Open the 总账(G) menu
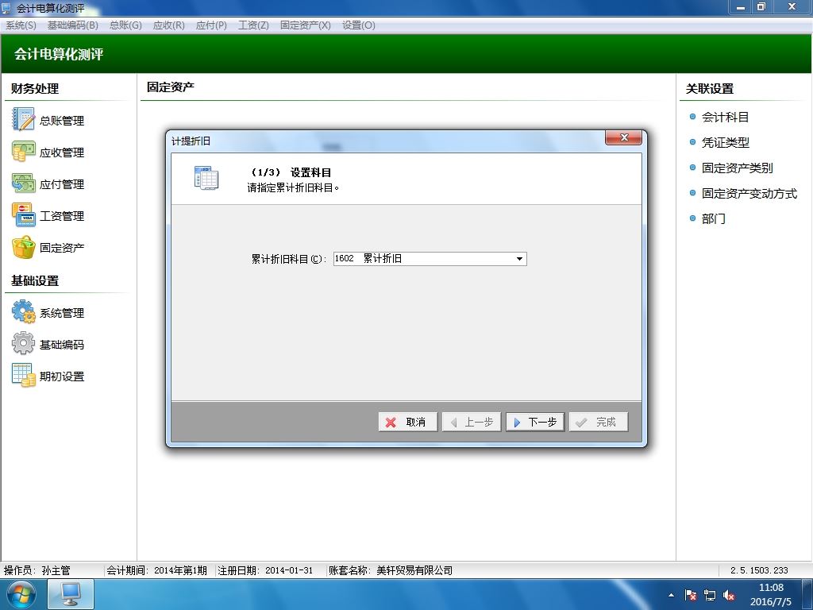 coord(125,25)
